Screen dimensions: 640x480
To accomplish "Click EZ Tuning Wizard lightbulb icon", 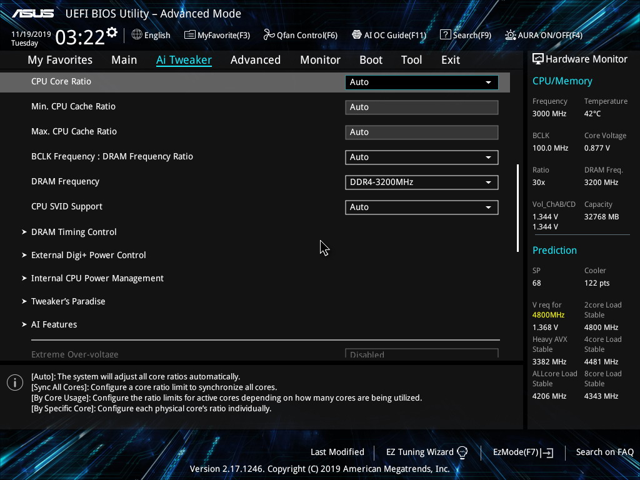I will click(x=462, y=452).
